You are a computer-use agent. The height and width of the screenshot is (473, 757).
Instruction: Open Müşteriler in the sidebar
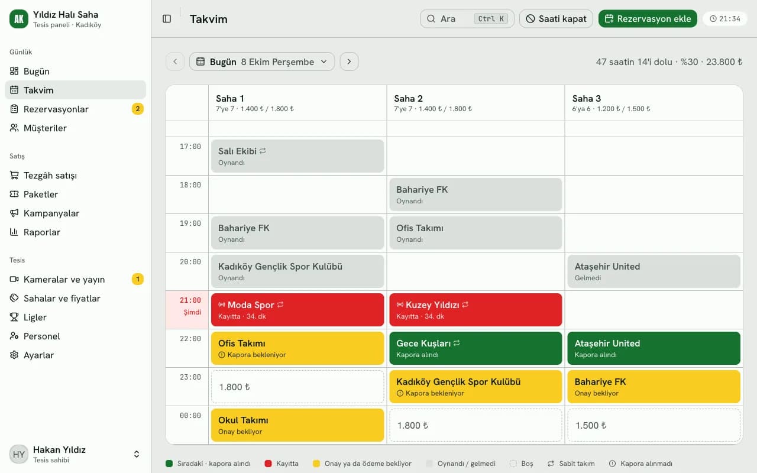[x=75, y=128]
